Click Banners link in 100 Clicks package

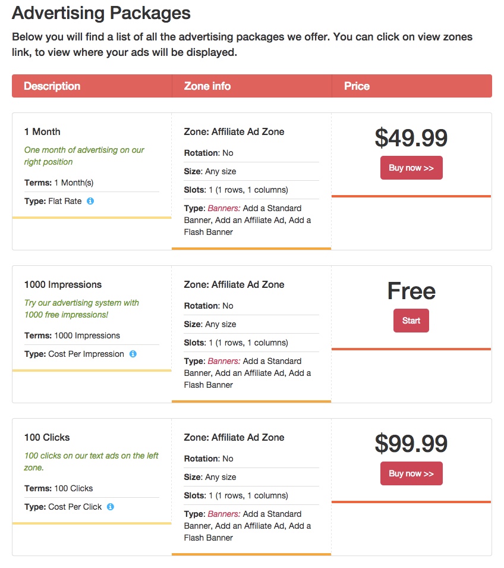click(223, 514)
